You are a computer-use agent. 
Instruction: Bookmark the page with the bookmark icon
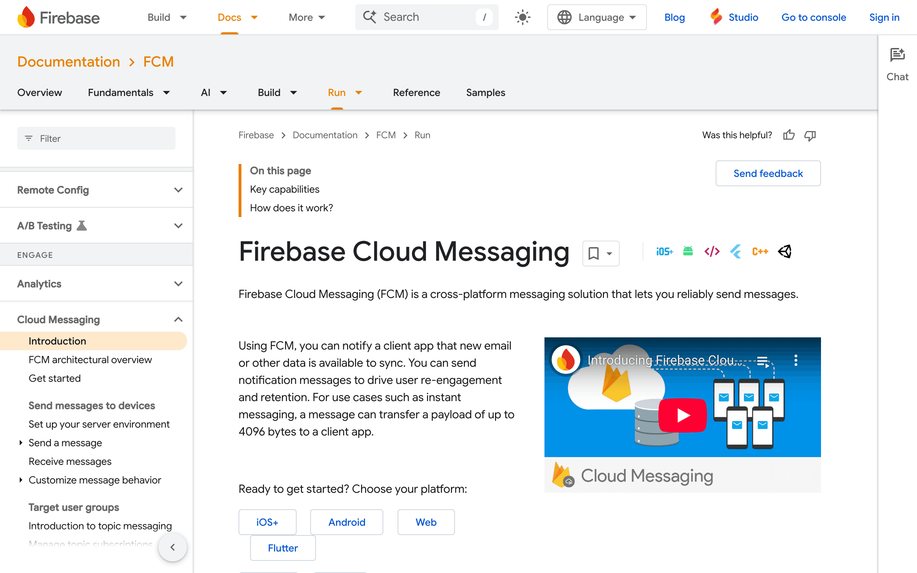(594, 253)
